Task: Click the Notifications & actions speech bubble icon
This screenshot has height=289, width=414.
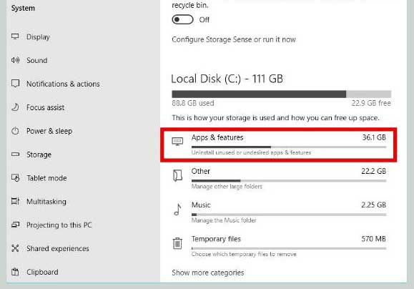Action: (x=15, y=84)
